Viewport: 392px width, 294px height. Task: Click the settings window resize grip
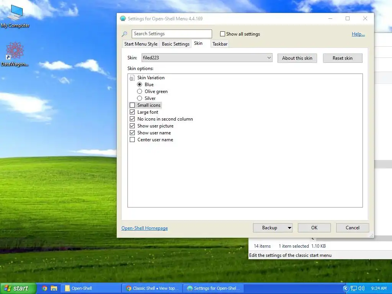tap(371, 235)
